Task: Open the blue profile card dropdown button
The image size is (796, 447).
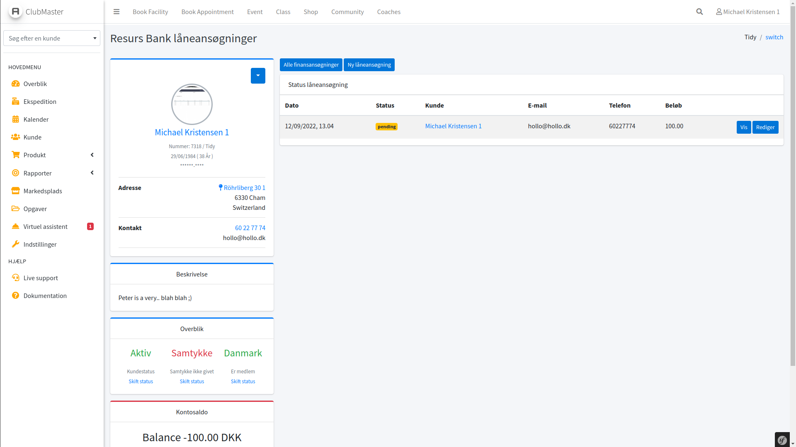Action: tap(258, 76)
